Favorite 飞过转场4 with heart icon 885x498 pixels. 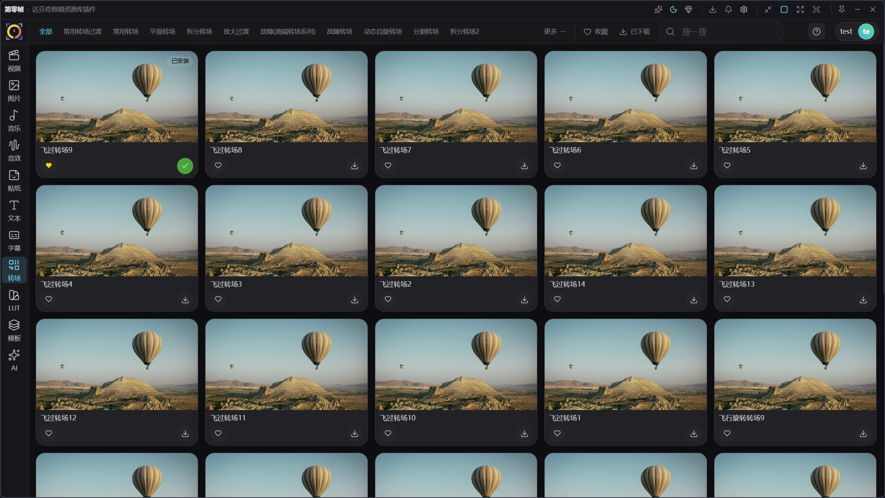point(49,299)
